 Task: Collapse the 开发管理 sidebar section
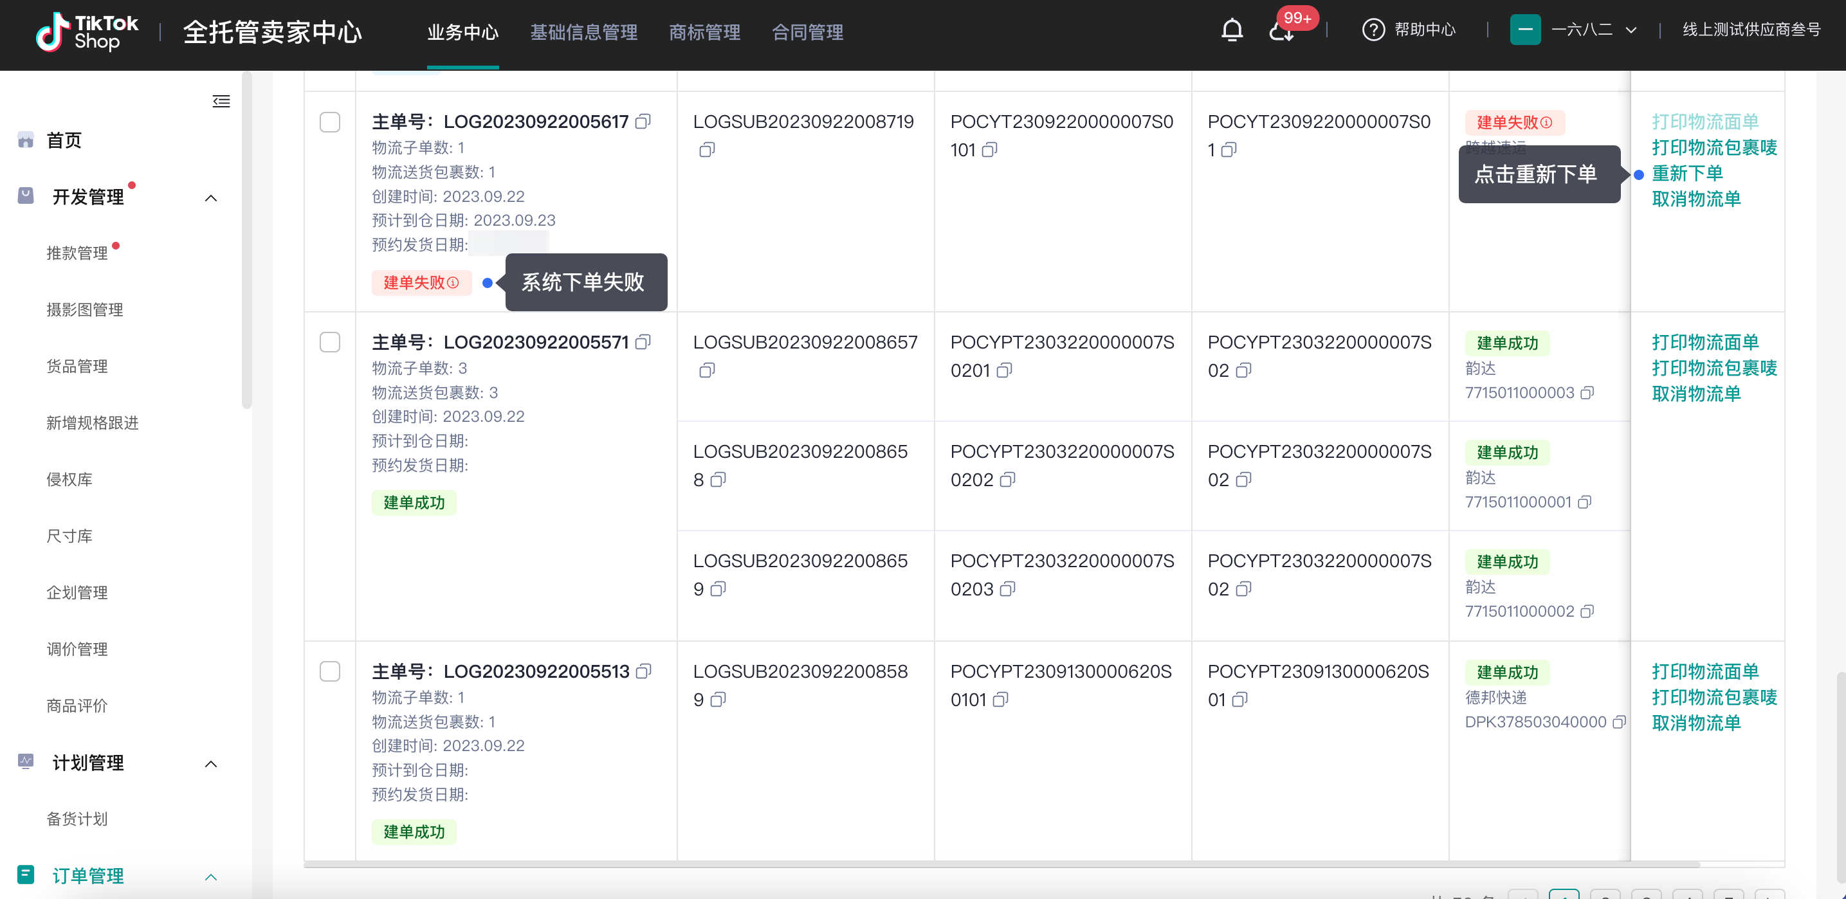point(211,197)
